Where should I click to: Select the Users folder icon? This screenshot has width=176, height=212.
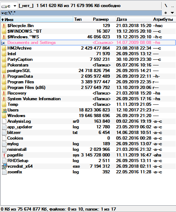[4, 110]
